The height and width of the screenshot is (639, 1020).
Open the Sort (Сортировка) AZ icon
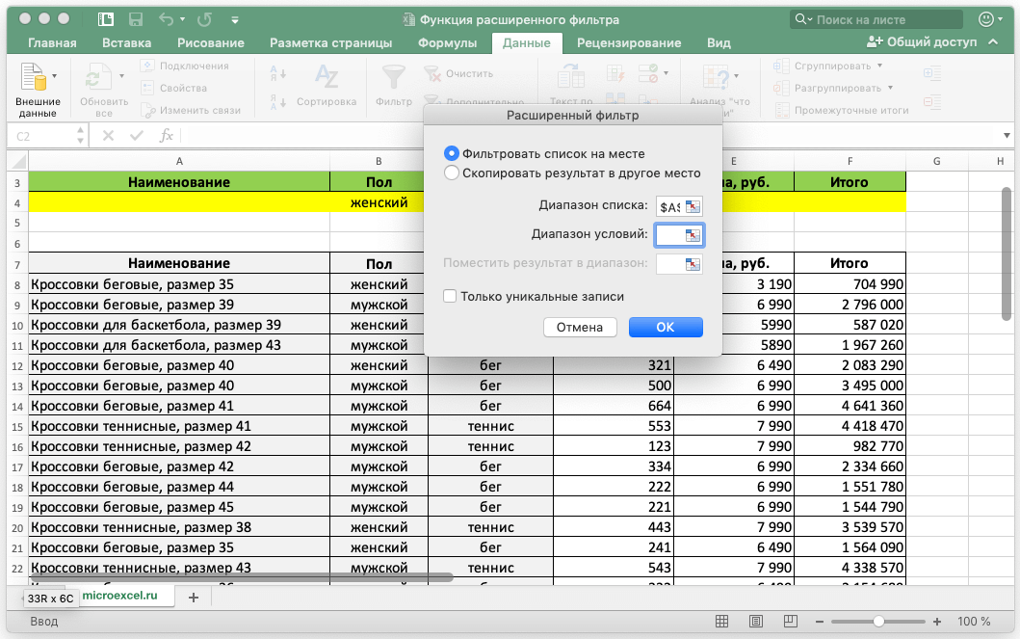coord(326,77)
